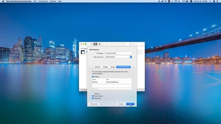Click the Path column header
Image resolution: width=221 pixels, height=124 pixels.
pos(107,80)
